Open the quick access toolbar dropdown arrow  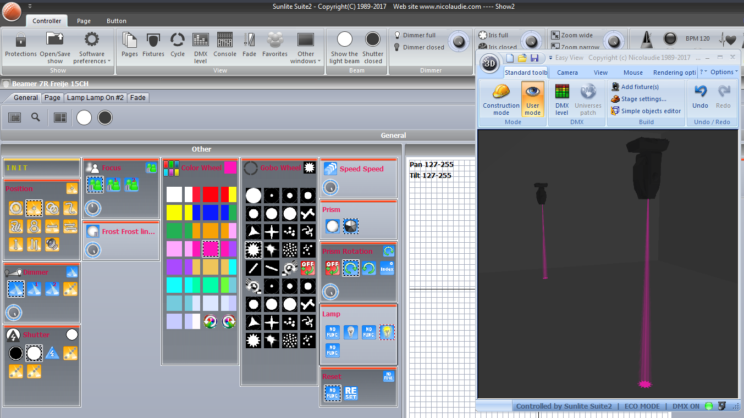click(x=30, y=7)
